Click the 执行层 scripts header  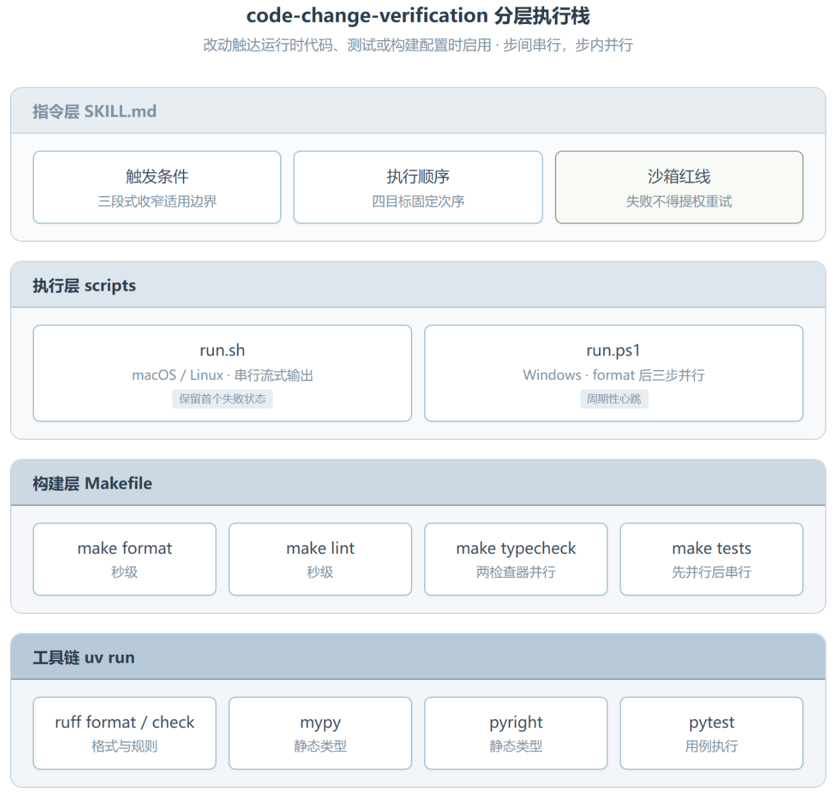[x=418, y=285]
